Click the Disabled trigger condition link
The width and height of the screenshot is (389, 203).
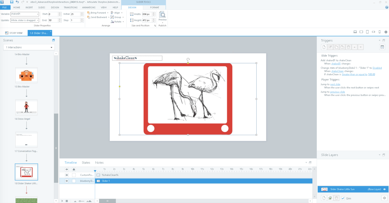(377, 68)
